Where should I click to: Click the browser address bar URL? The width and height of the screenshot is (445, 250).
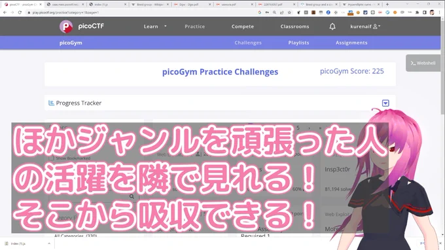click(x=65, y=12)
